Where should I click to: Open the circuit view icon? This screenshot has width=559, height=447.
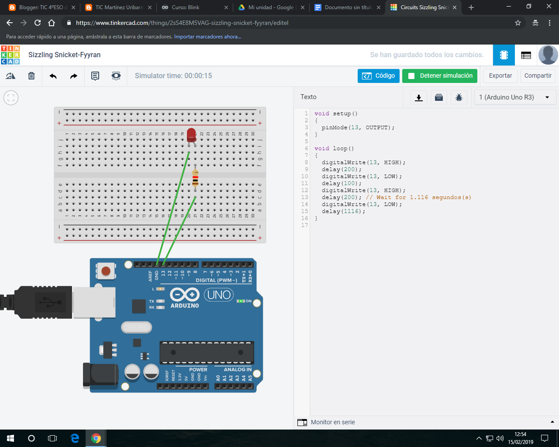tap(504, 55)
